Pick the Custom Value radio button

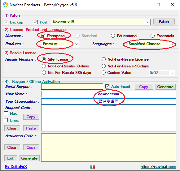point(103,73)
